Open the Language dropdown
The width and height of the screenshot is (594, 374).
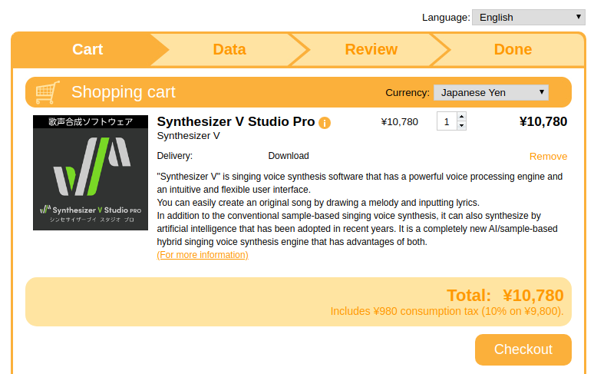(x=529, y=18)
